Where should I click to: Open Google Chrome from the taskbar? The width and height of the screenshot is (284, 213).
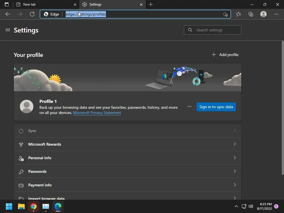(x=34, y=206)
